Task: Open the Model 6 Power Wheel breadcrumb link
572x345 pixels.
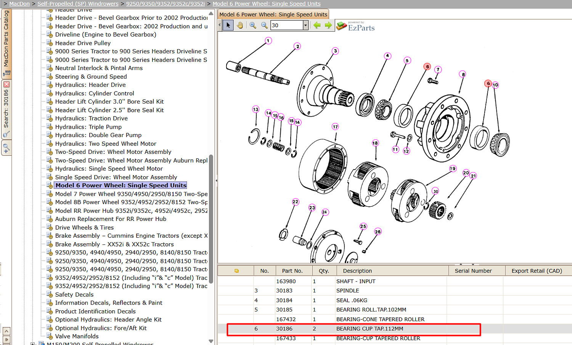Action: pyautogui.click(x=267, y=4)
